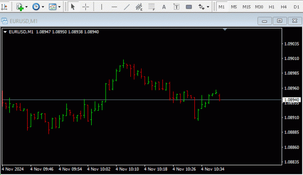
Task: Select the Text Label 'T' tool
Action: point(176,7)
